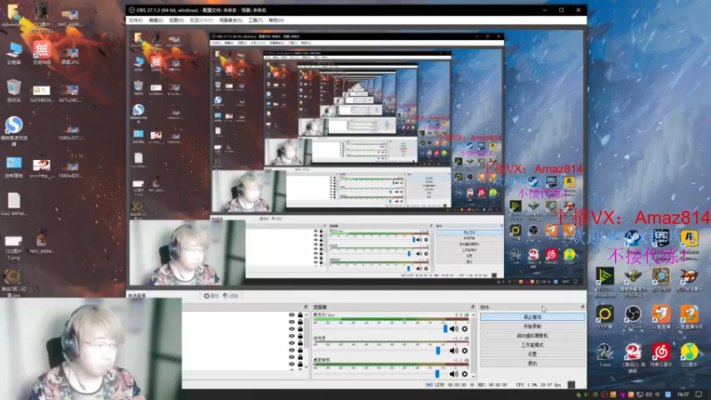Click bottom mixer track volume slider handle

pyautogui.click(x=437, y=374)
